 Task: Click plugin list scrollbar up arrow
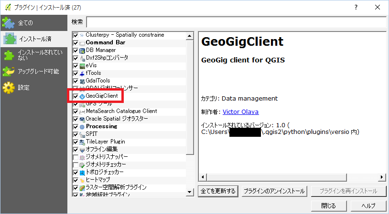point(190,36)
